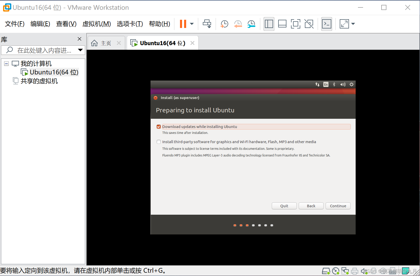Uncheck Download updates while installing Ubuntu
This screenshot has width=420, height=276.
(x=159, y=127)
